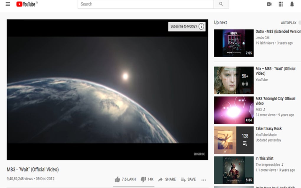
Task: Open the YouTube apps grid icon
Action: click(280, 4)
